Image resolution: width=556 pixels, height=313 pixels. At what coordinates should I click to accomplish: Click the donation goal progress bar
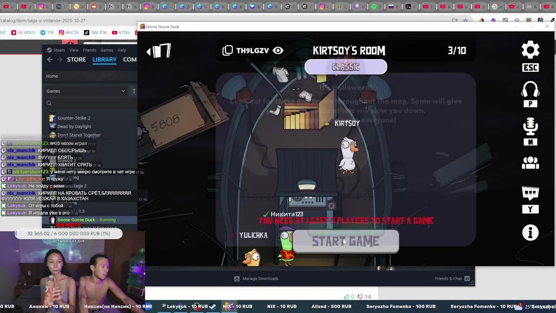[x=69, y=234]
